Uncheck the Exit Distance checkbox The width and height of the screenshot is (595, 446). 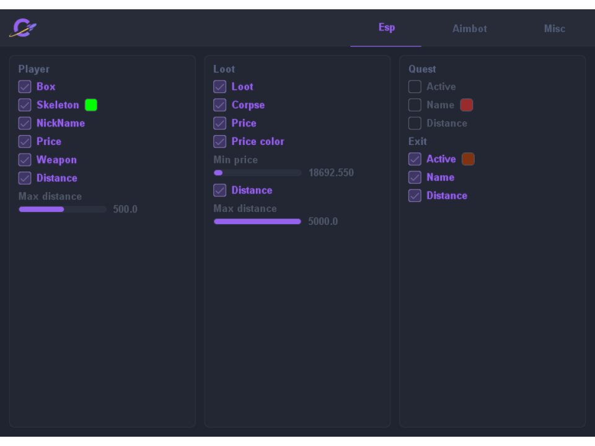point(415,195)
